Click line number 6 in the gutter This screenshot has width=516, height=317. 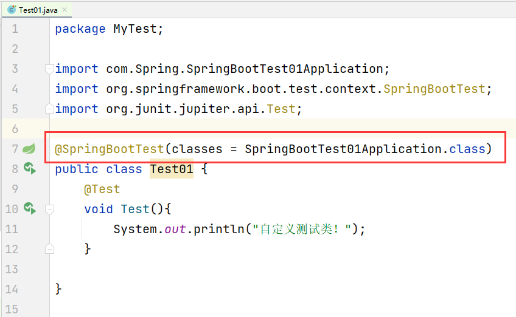tap(15, 129)
